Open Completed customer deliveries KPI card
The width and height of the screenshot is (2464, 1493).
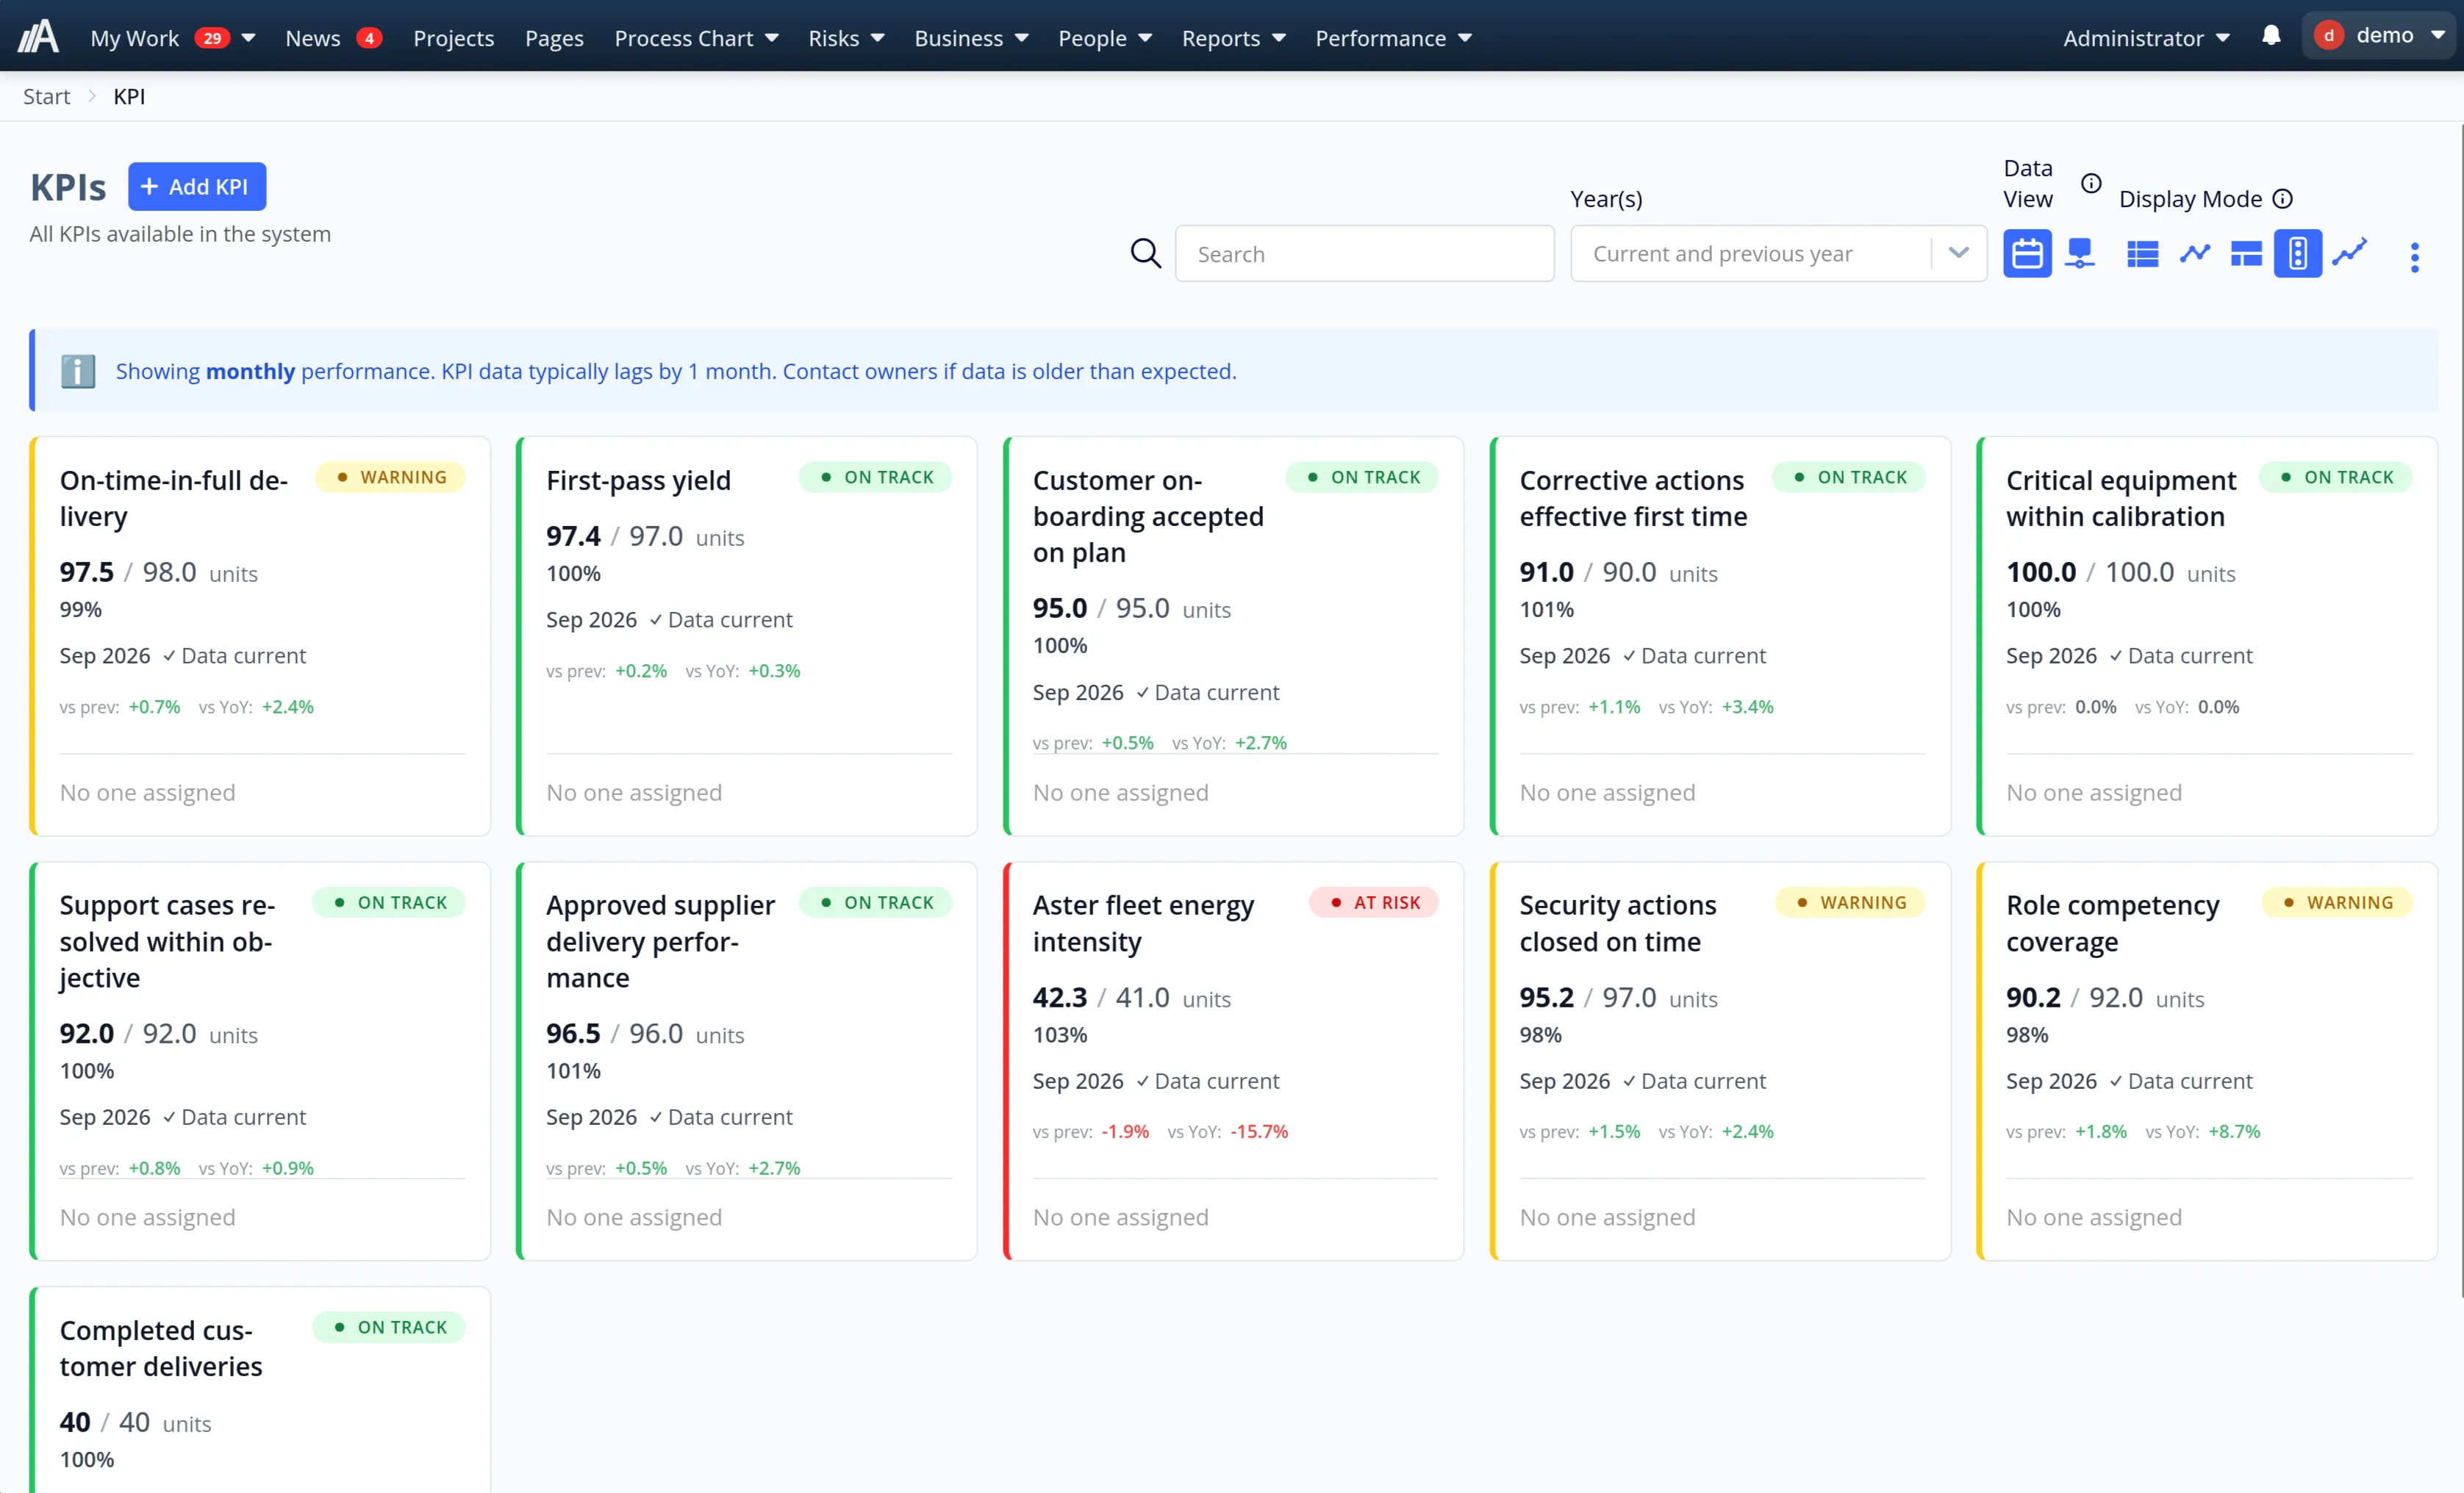tap(260, 1389)
